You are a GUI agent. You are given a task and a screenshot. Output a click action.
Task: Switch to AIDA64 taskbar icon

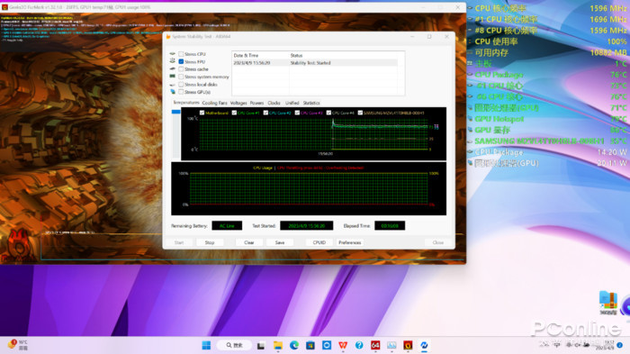pos(375,345)
